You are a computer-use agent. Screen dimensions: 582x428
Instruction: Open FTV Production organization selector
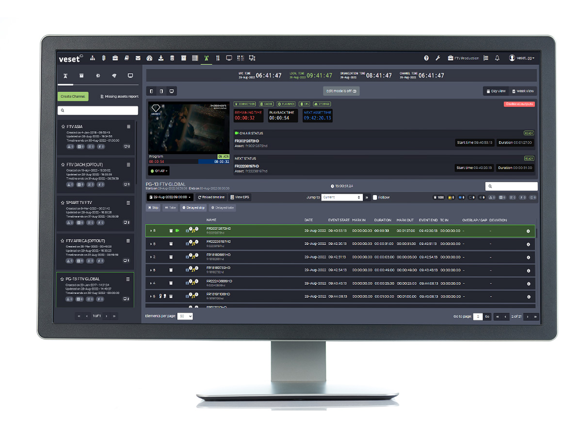click(x=463, y=58)
